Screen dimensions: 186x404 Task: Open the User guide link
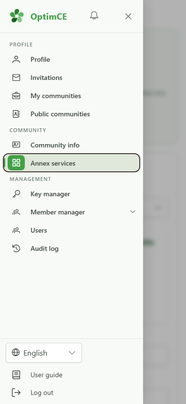click(46, 375)
